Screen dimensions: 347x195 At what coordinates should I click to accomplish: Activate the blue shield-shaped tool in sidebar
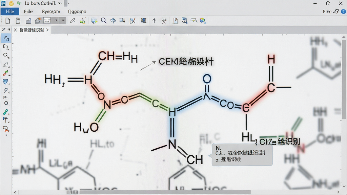6,82
